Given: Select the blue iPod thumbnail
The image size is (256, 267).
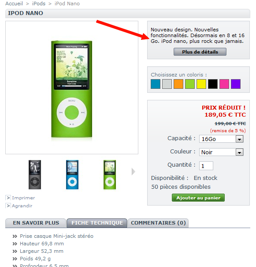Looking at the screenshot, I should click(x=72, y=175).
